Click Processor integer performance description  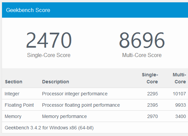pyautogui.click(x=75, y=94)
